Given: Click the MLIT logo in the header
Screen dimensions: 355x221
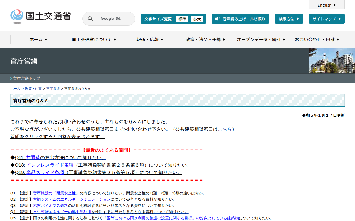Looking at the screenshot, I should tap(40, 17).
